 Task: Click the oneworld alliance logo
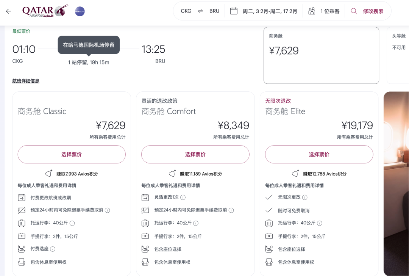click(80, 11)
